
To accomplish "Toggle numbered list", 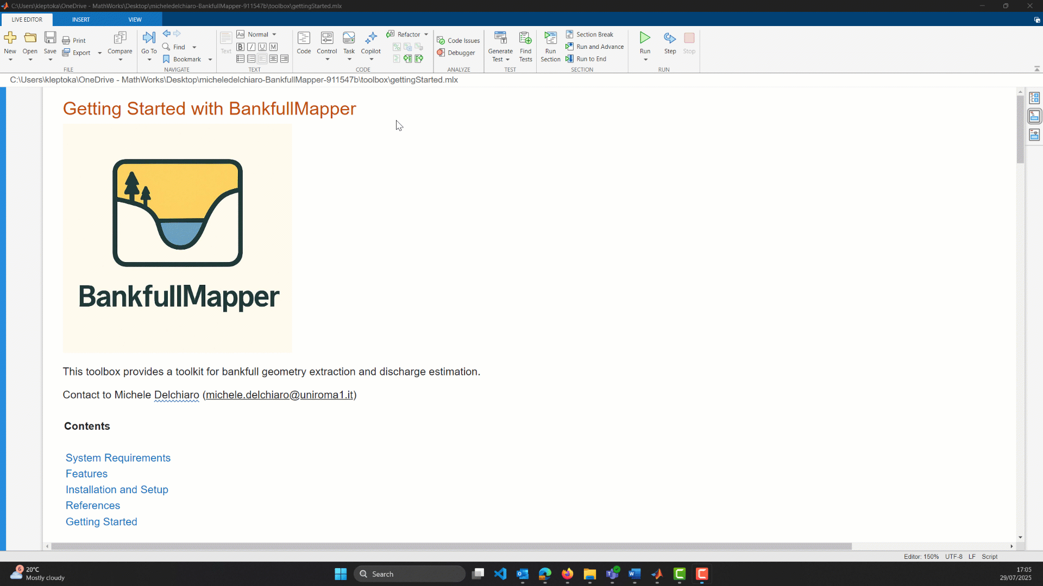I will (251, 59).
